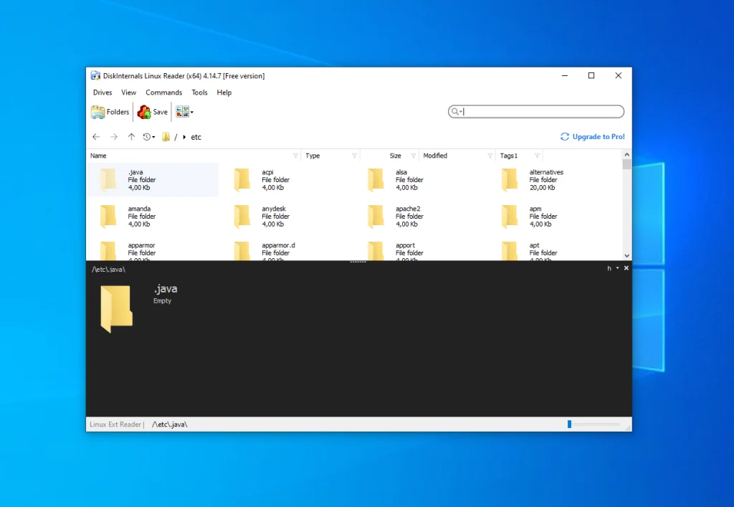Click the Type column filter icon
Screen dimensions: 734x507
click(354, 156)
